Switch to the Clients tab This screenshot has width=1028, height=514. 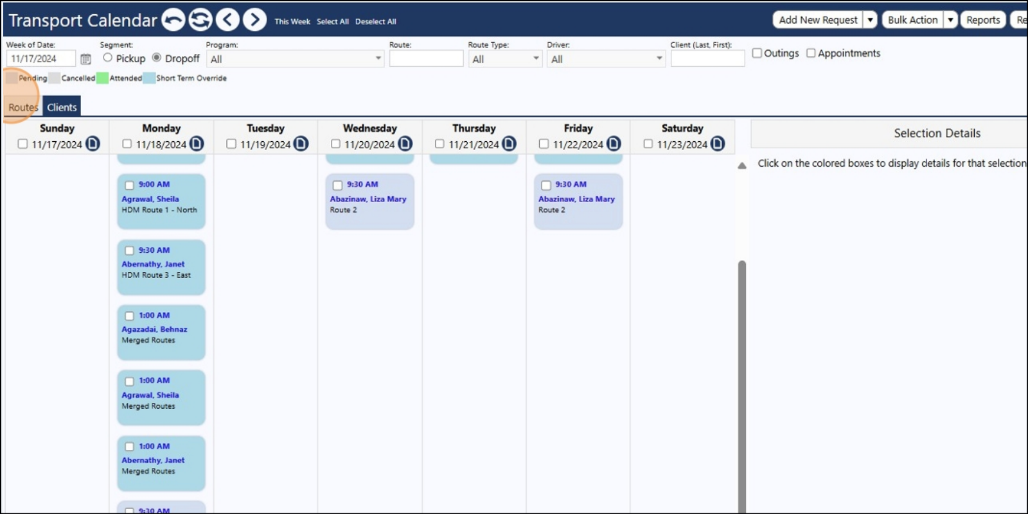(62, 107)
